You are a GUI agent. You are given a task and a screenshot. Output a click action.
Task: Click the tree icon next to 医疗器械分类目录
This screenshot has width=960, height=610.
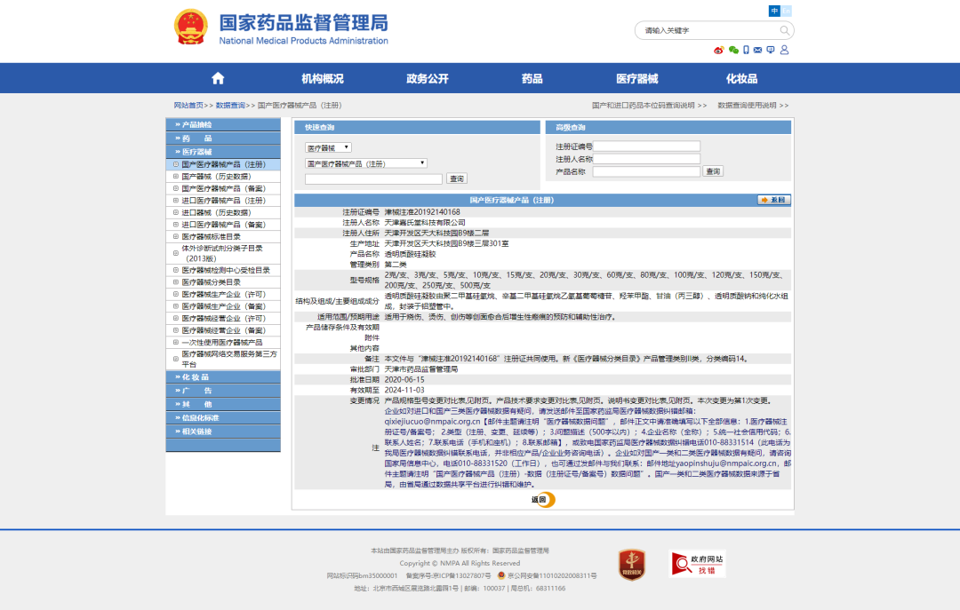[176, 282]
